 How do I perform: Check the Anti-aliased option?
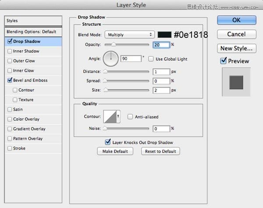pos(130,117)
